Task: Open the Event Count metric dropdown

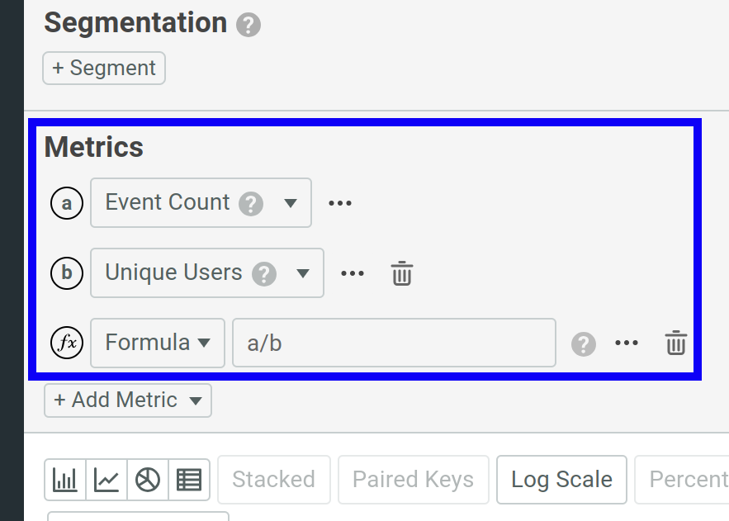Action: [x=201, y=202]
